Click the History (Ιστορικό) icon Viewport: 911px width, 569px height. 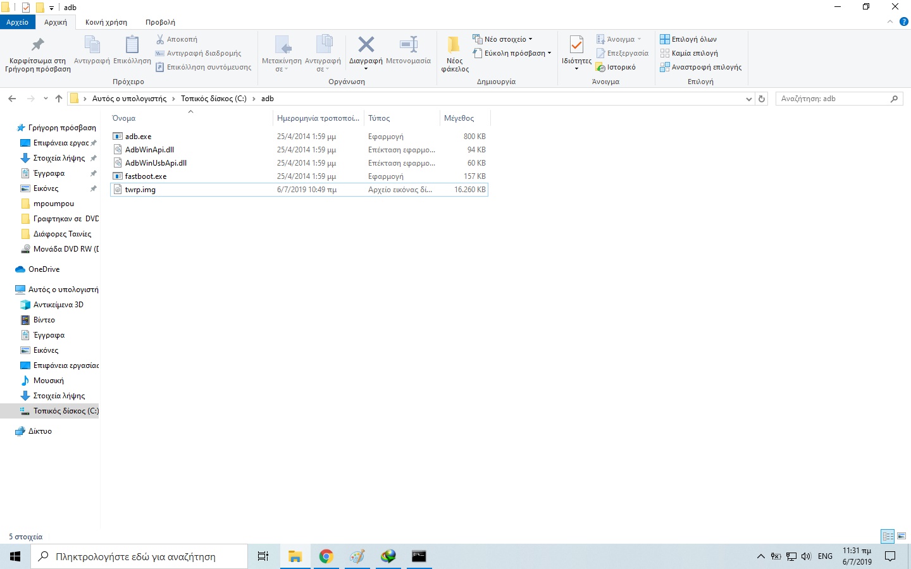(601, 68)
